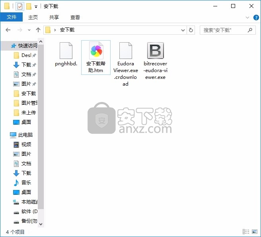
Task: Open the 文件 menu
Action: pyautogui.click(x=12, y=17)
